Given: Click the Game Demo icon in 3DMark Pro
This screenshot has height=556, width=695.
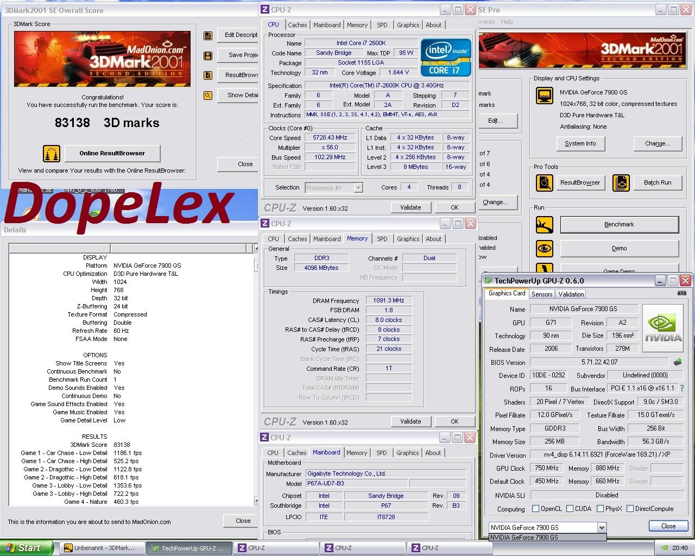Looking at the screenshot, I should pyautogui.click(x=545, y=268).
